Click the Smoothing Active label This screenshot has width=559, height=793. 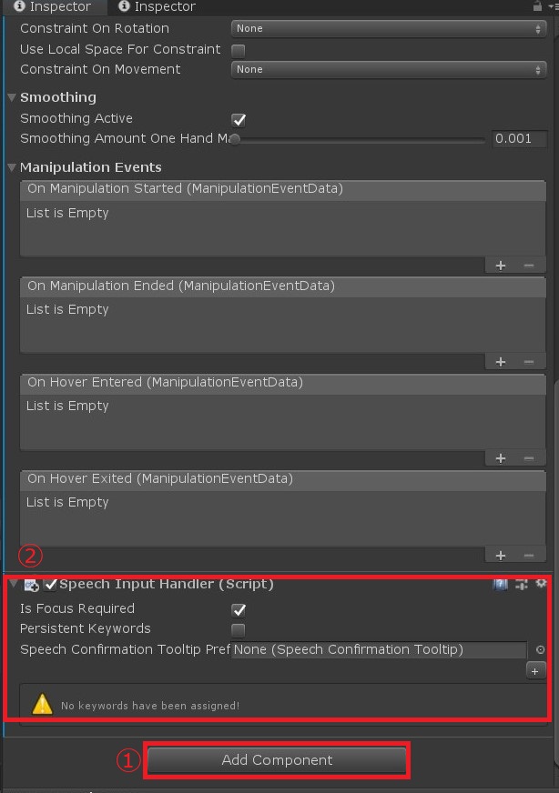[76, 118]
